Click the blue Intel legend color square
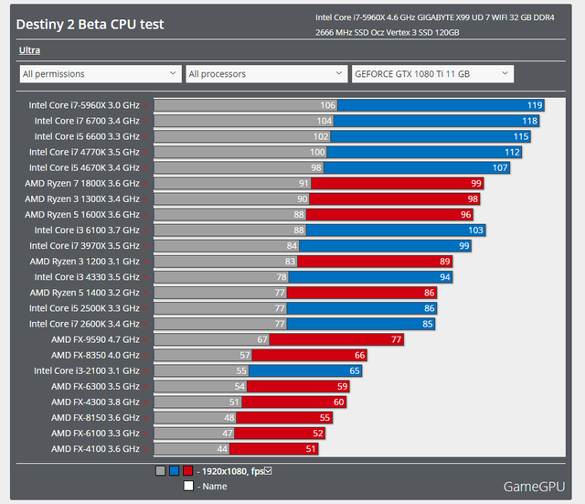This screenshot has height=504, width=585. (175, 471)
